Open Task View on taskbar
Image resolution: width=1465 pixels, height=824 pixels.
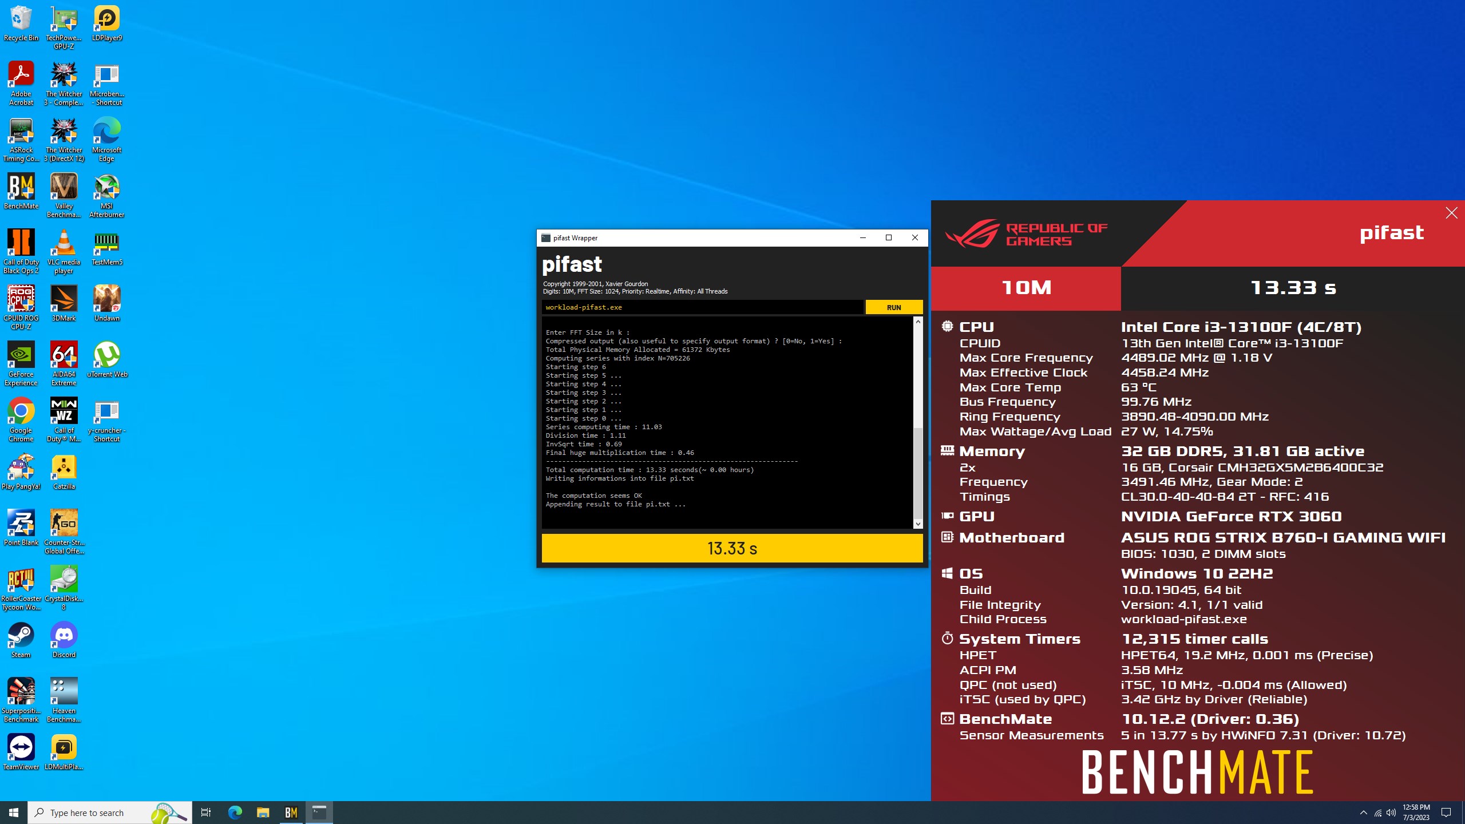tap(206, 813)
